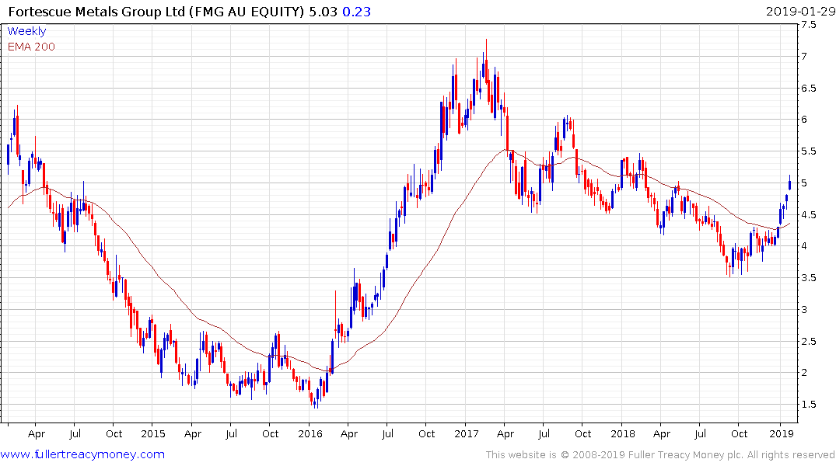836x466 pixels.
Task: Click the copyright notice for Fuller Treacy Money
Action: coord(660,455)
